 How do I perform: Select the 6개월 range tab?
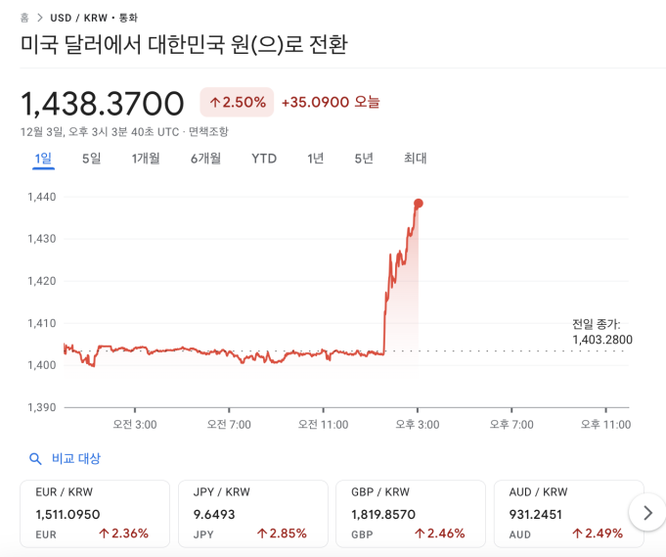(x=205, y=159)
